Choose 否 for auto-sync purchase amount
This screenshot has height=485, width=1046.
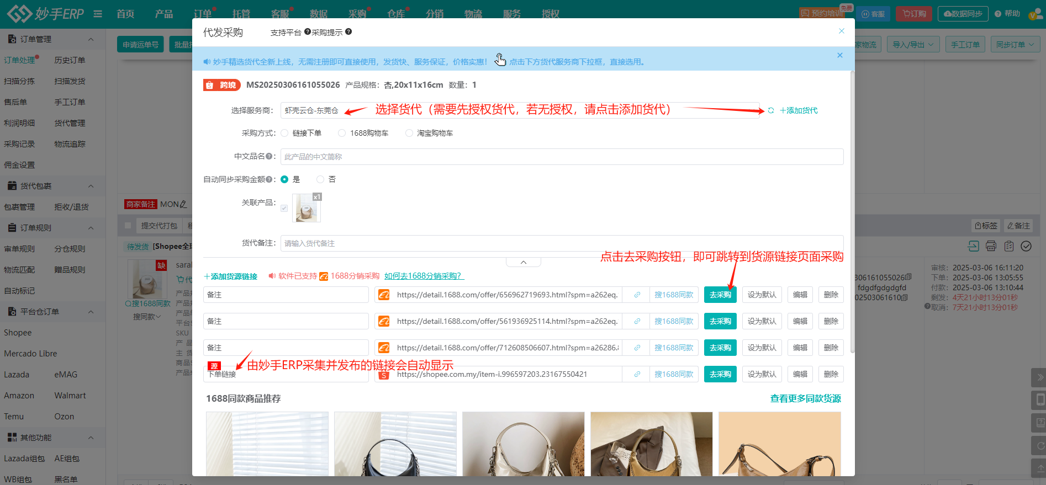[320, 179]
